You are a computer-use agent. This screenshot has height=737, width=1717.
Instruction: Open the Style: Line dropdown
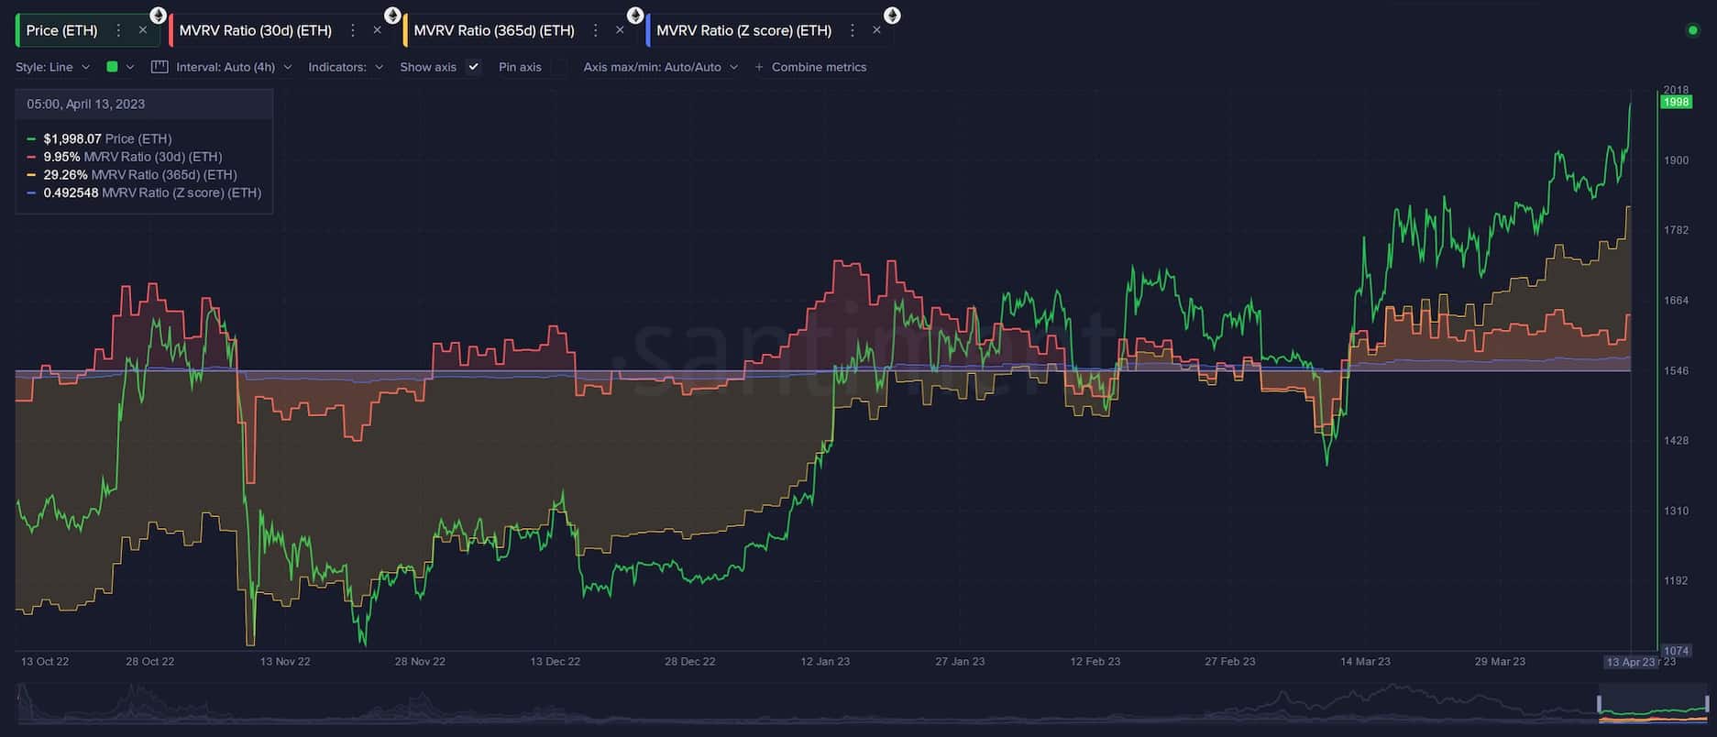tap(53, 67)
